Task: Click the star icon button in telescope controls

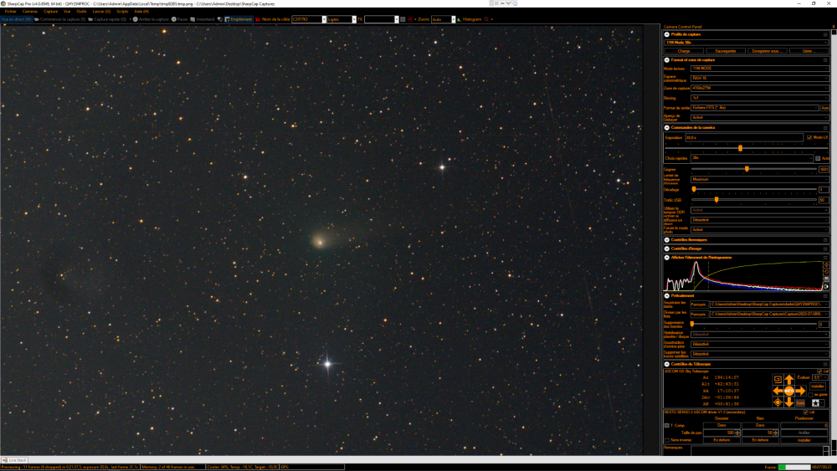Action: 815,402
